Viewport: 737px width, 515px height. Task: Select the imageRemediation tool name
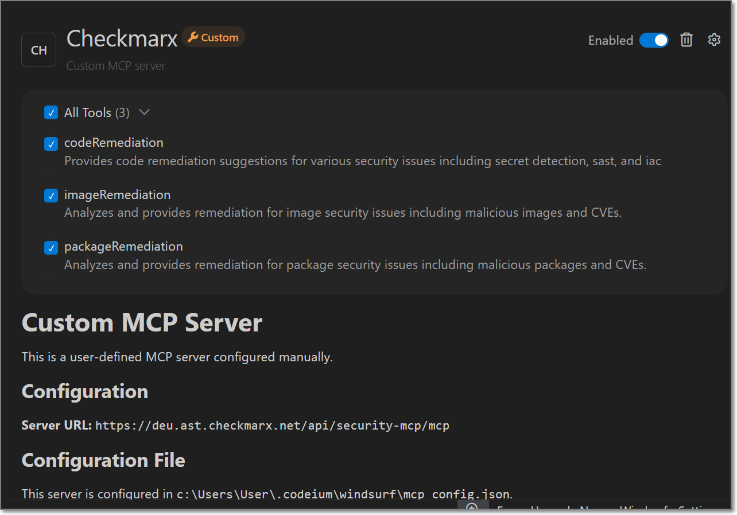(x=117, y=194)
